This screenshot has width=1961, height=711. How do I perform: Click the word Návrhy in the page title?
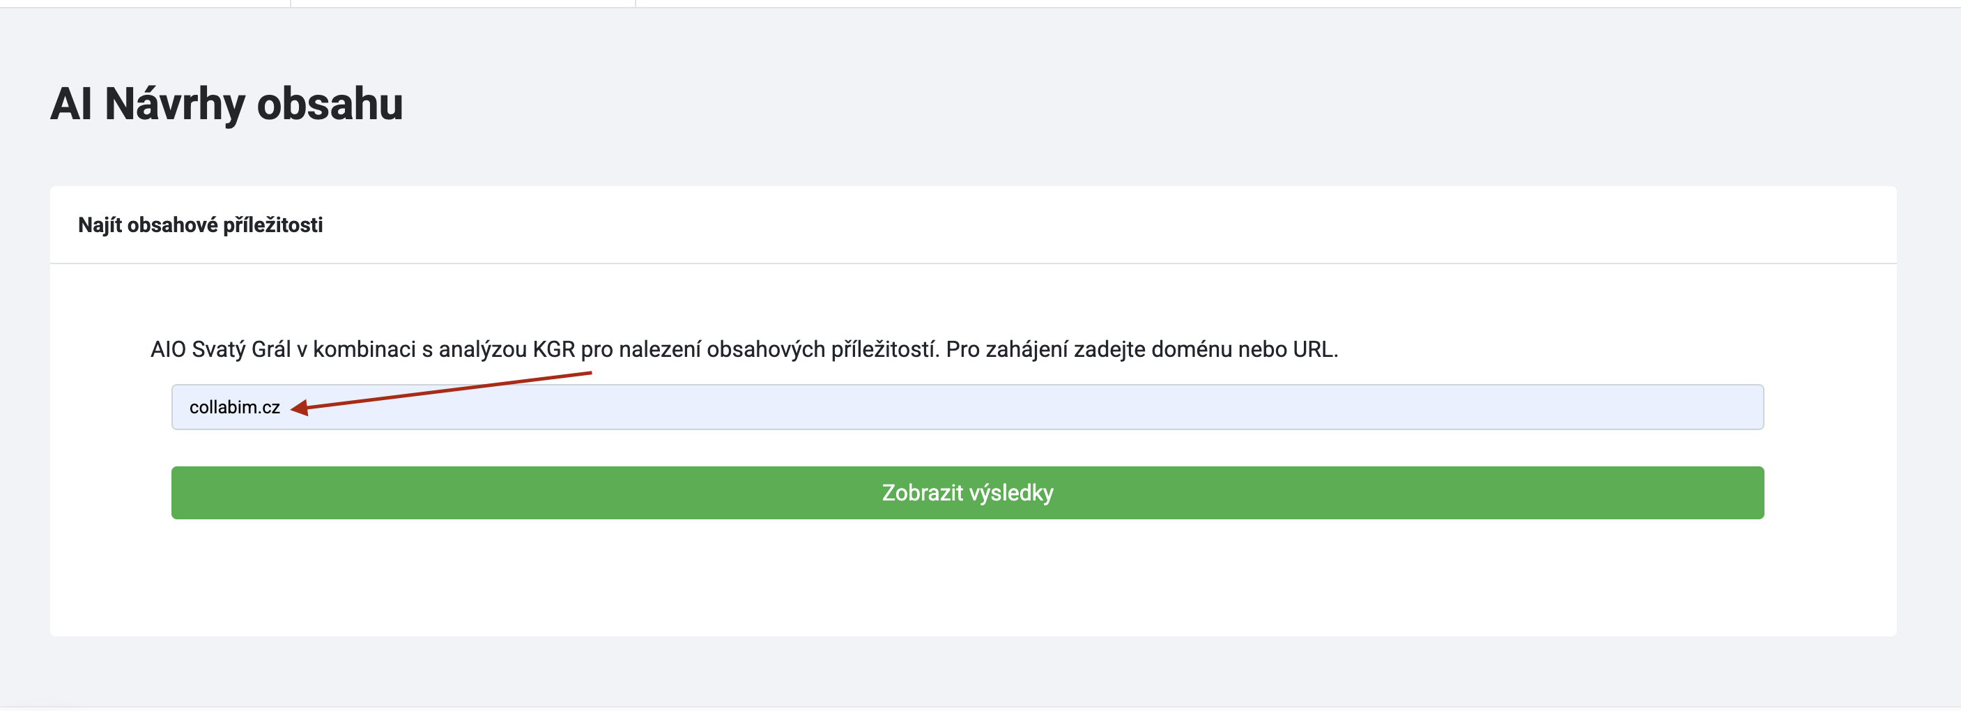175,104
